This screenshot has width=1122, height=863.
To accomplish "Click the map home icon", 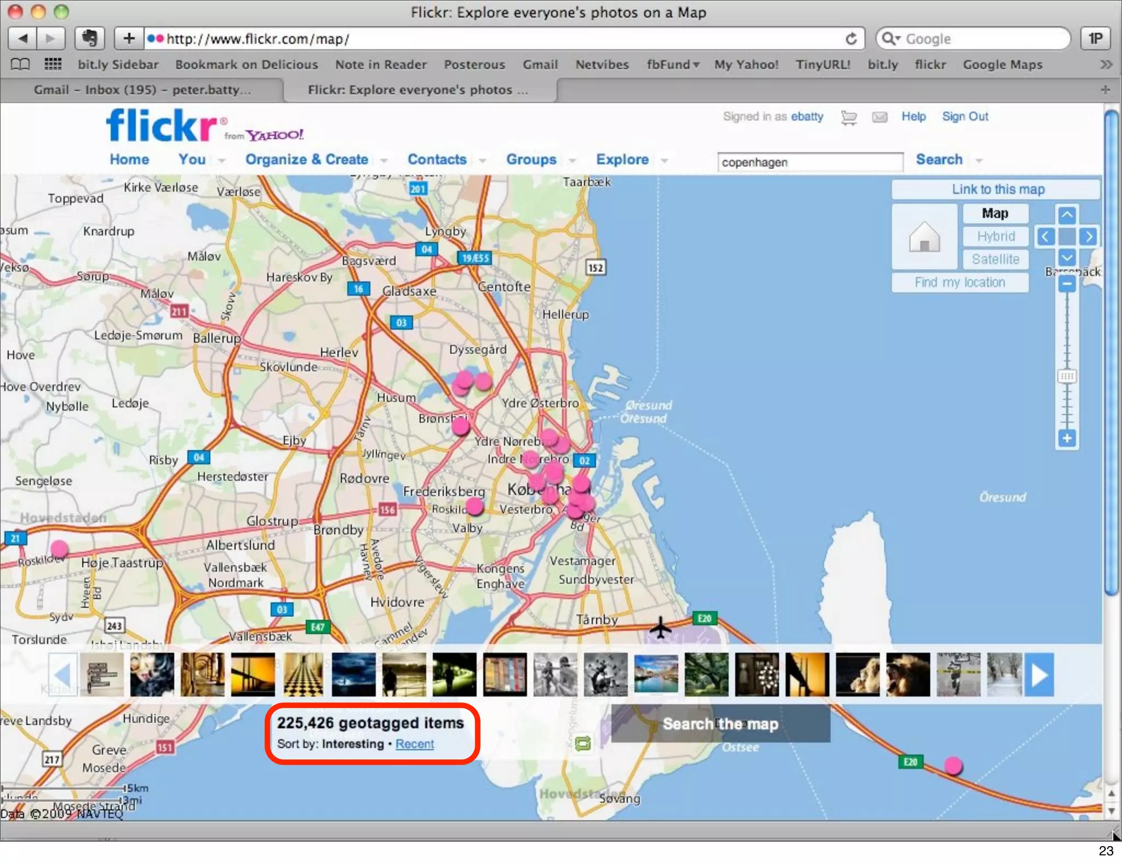I will pos(924,237).
